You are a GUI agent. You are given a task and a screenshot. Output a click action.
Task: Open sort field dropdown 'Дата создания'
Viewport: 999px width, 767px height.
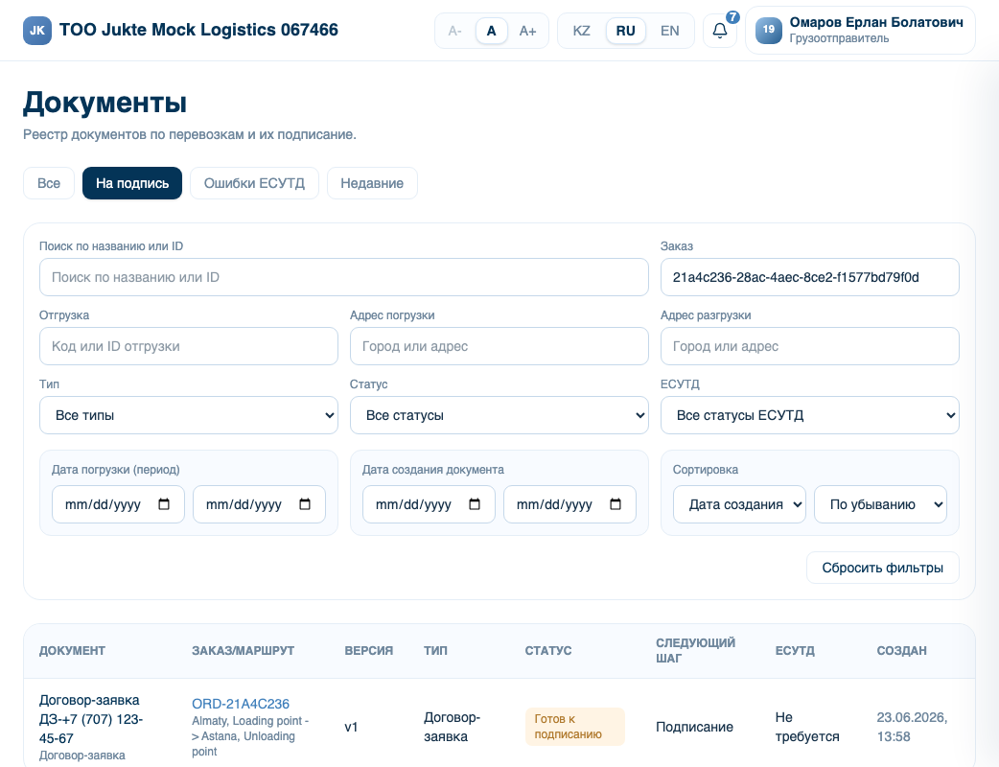pos(739,504)
